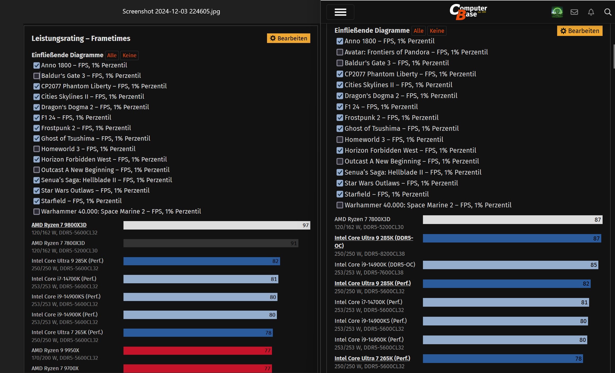The width and height of the screenshot is (615, 373).
Task: Click the search magnifier icon
Action: click(x=608, y=12)
